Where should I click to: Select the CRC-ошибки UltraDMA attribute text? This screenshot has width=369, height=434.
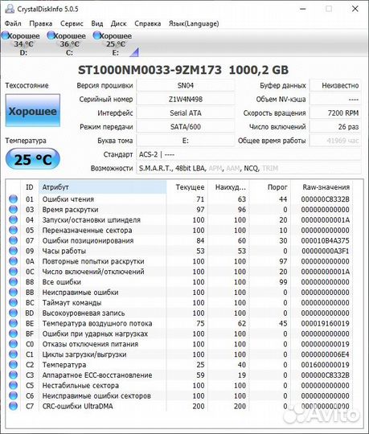pyautogui.click(x=77, y=407)
